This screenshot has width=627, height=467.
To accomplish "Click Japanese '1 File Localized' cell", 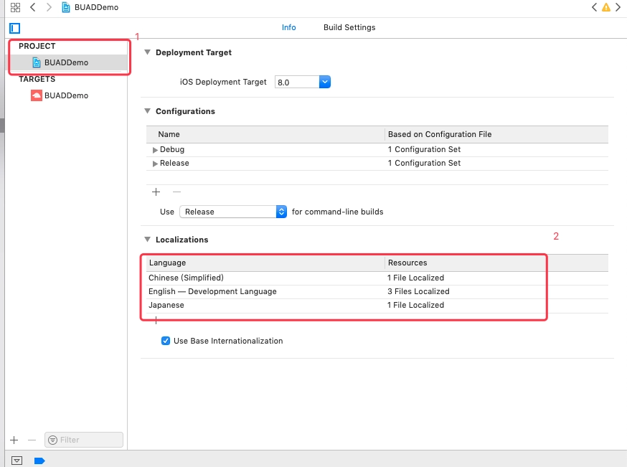I will (415, 305).
